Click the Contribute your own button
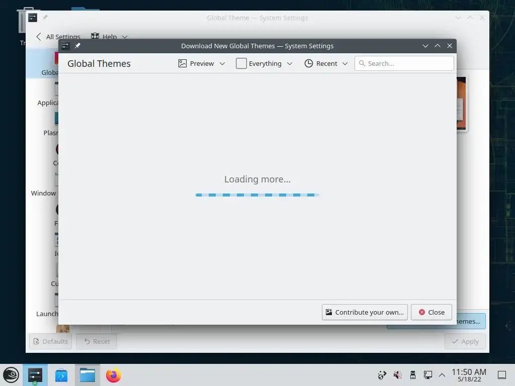The height and width of the screenshot is (386, 515). pyautogui.click(x=365, y=312)
